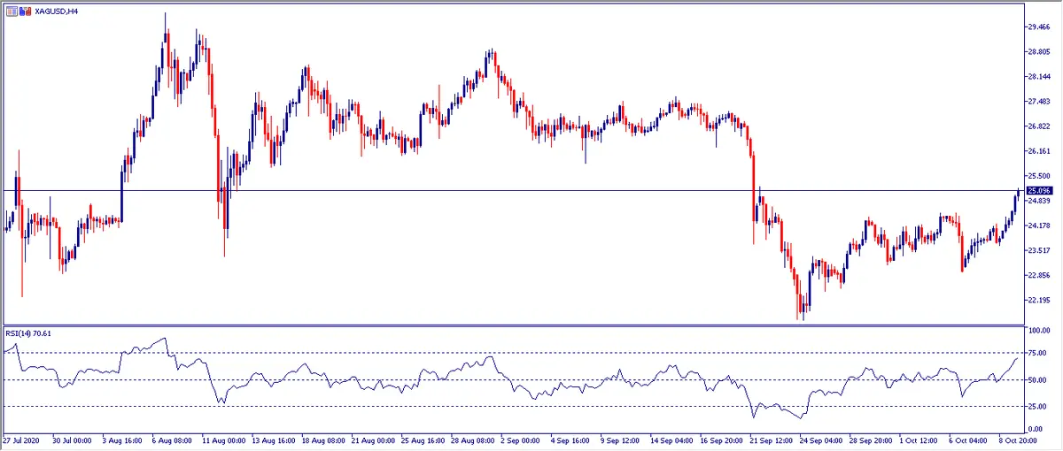1063x451 pixels.
Task: Click the 27 Jul 2020 time axis label
Action: click(x=22, y=440)
